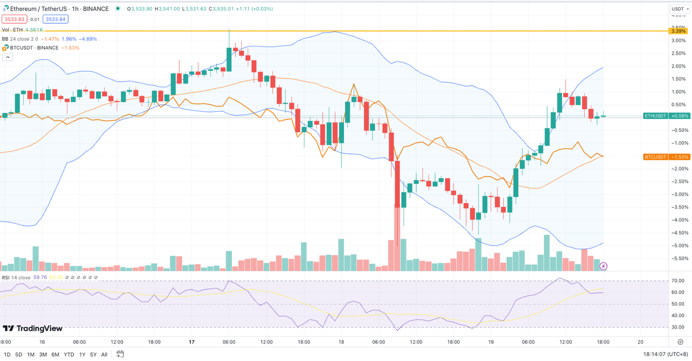Screen dimensions: 692x361
Task: Show the All time range
Action: click(x=104, y=355)
